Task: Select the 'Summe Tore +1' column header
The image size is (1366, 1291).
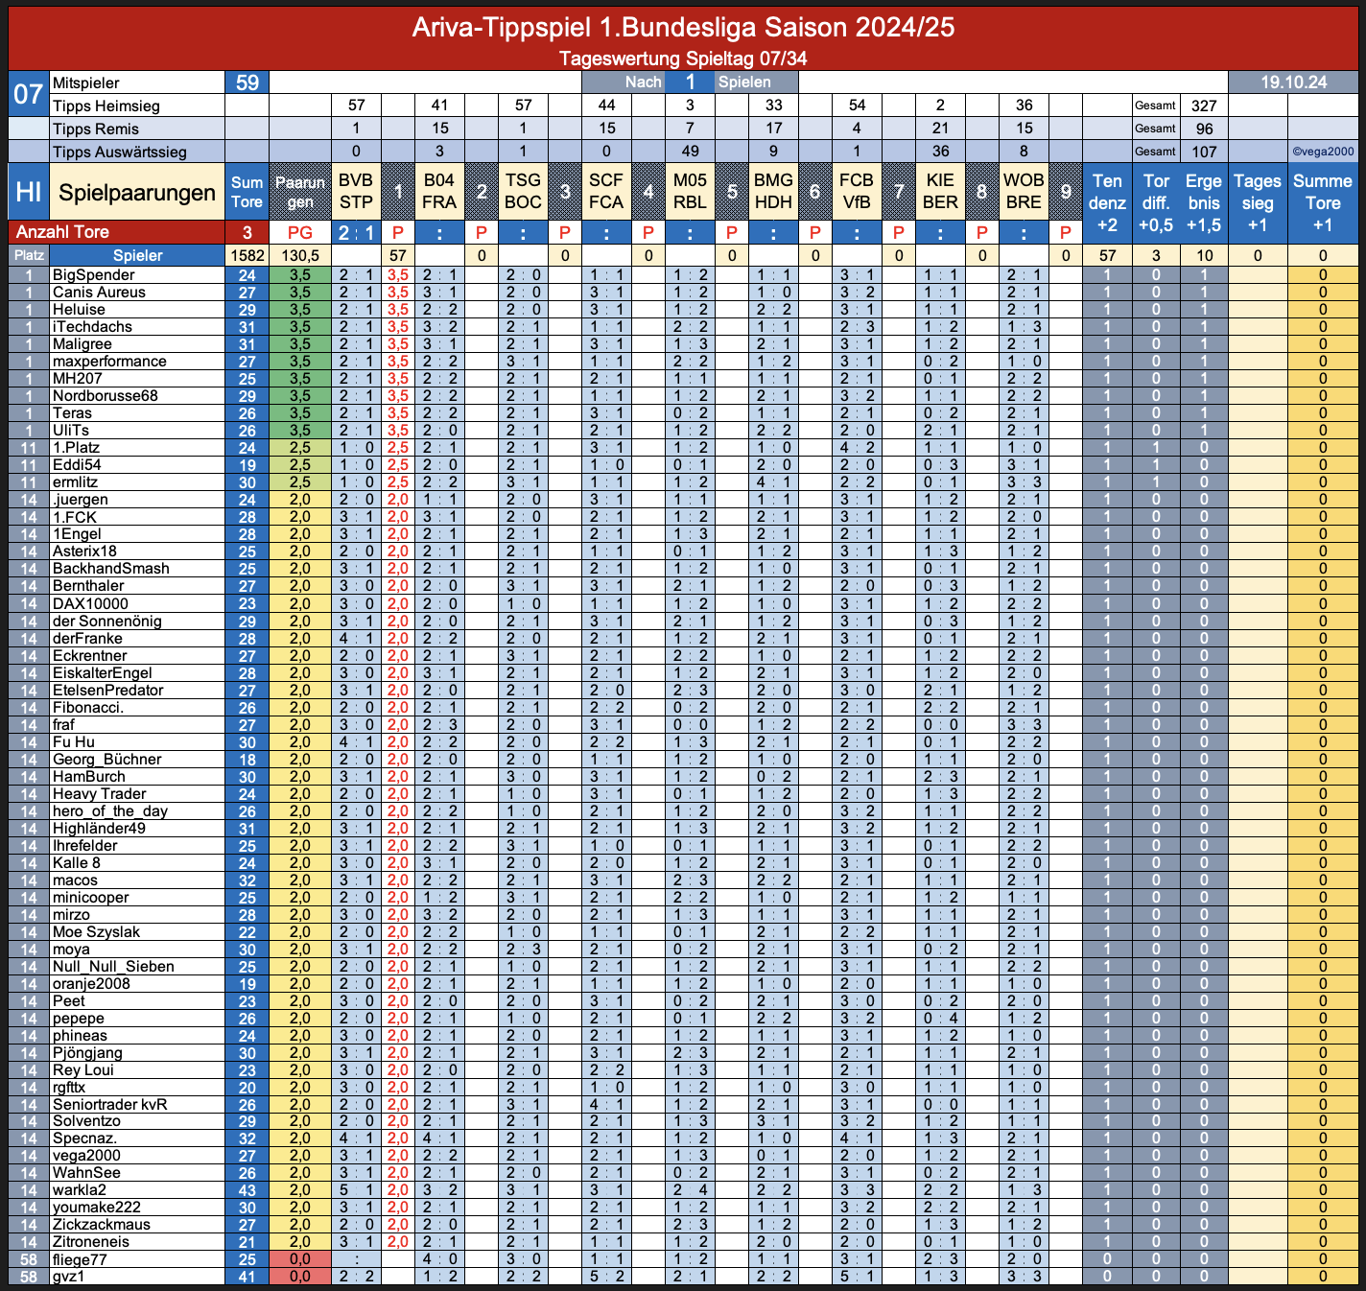Action: click(x=1323, y=202)
